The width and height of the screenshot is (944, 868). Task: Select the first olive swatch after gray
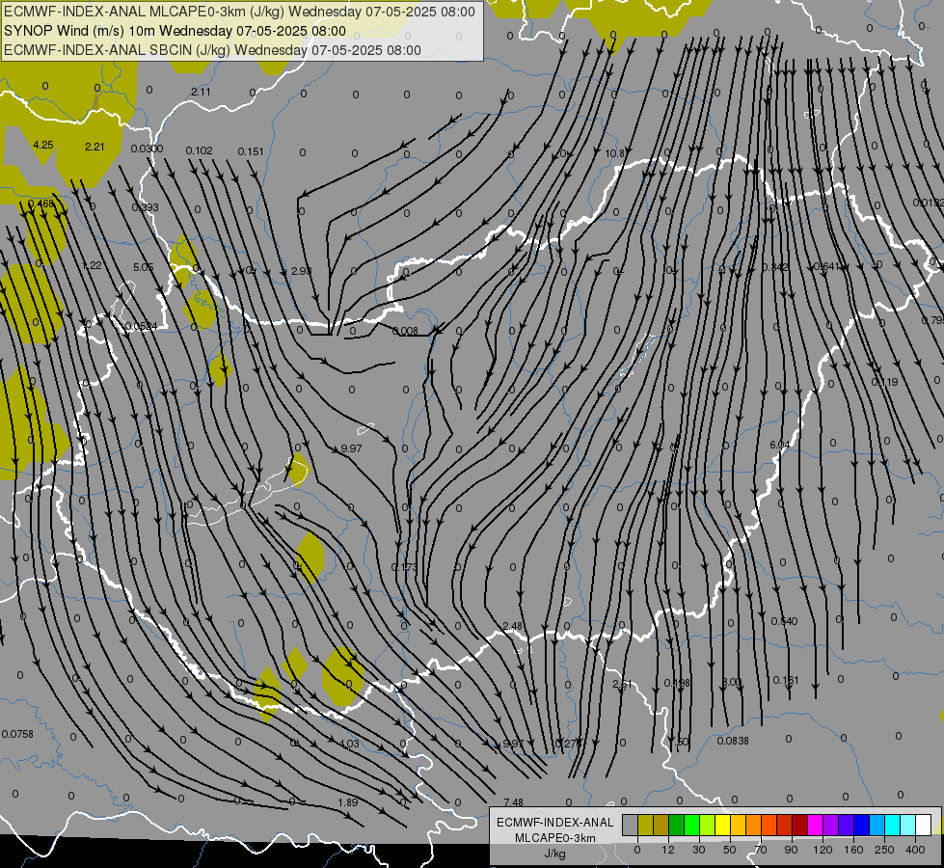(645, 825)
